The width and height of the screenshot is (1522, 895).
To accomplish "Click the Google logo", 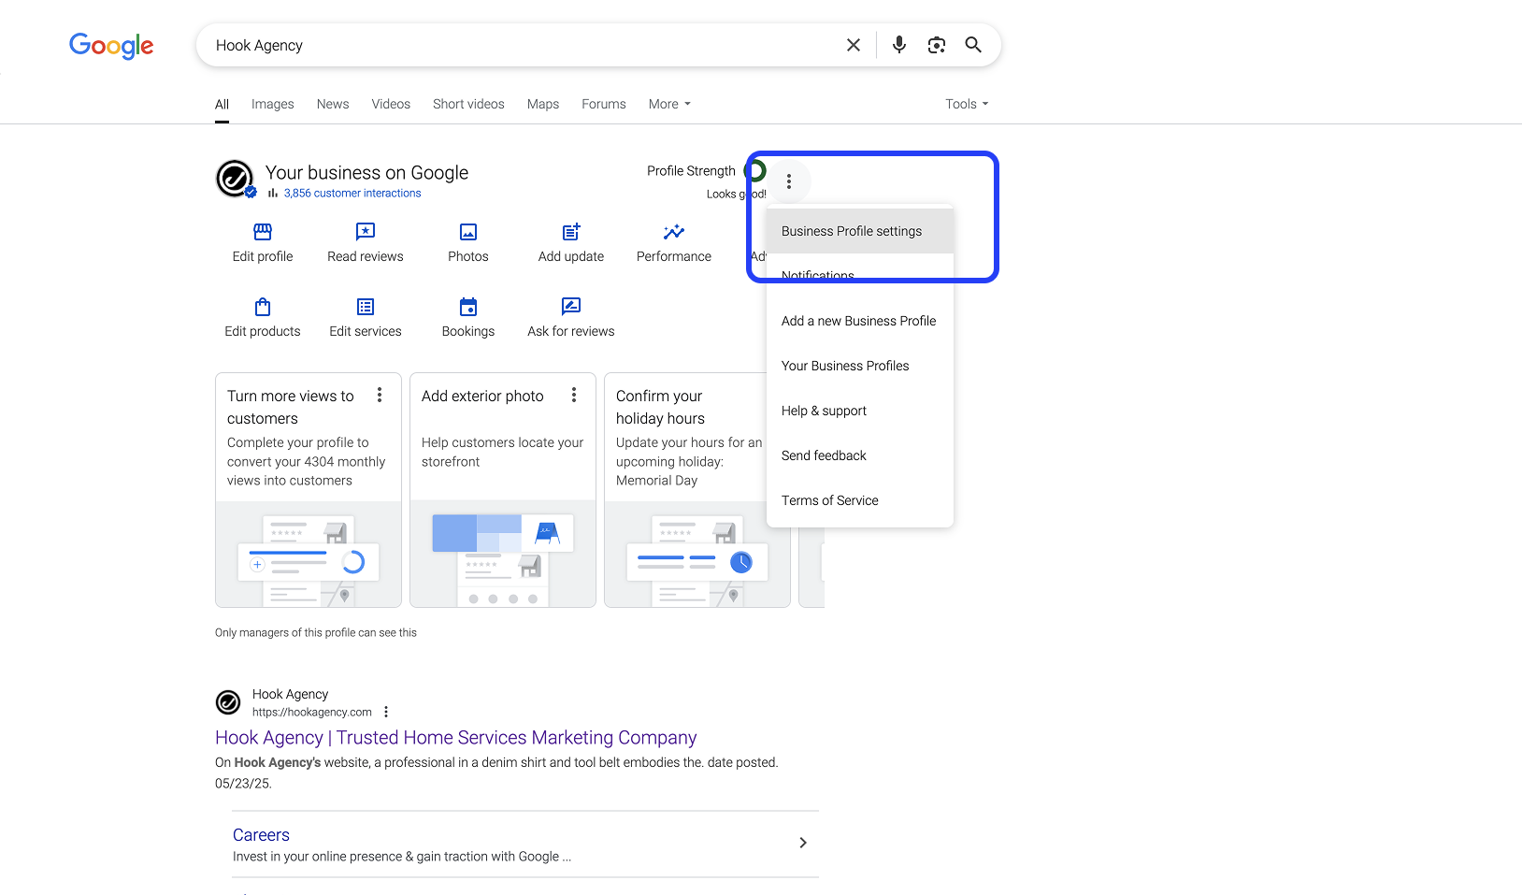I will (111, 46).
